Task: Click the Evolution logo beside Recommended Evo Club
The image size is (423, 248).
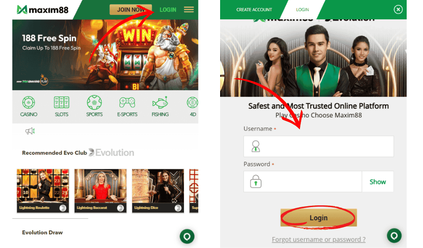Action: pyautogui.click(x=112, y=153)
